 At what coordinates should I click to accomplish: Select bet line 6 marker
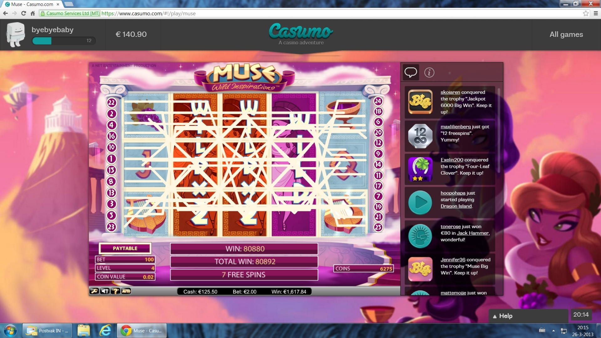click(x=378, y=122)
